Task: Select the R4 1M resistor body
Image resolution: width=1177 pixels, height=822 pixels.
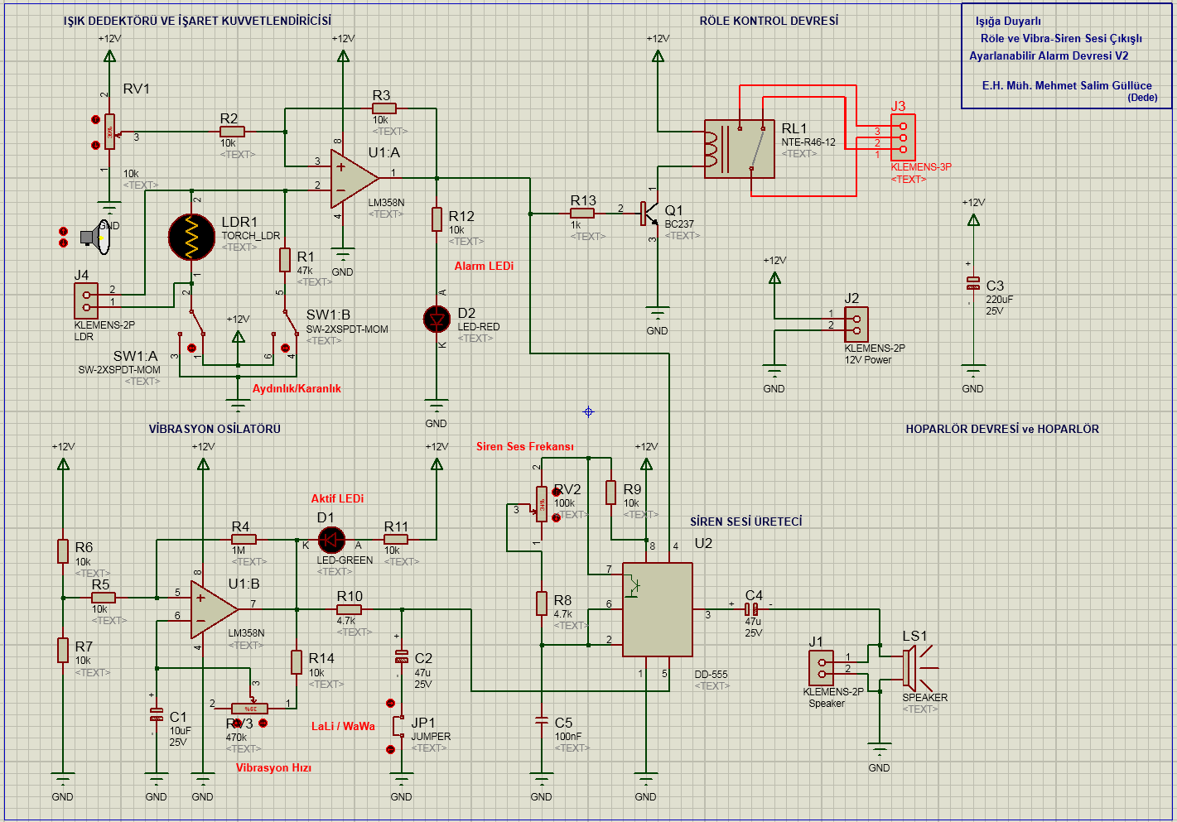Action: coord(244,540)
